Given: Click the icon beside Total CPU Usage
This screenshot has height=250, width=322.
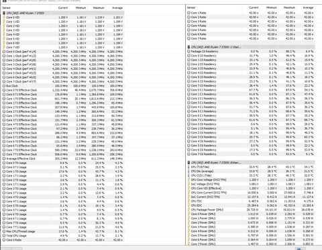Looking at the screenshot, I should [x=4, y=236].
